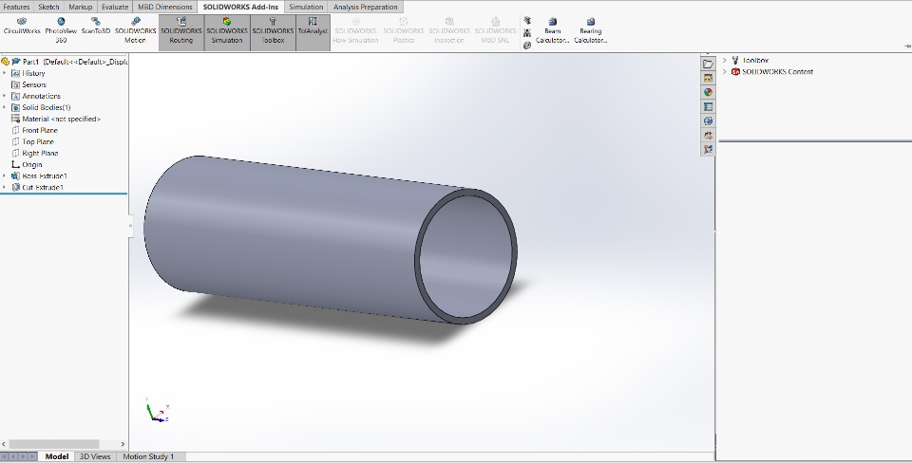The height and width of the screenshot is (463, 912).
Task: Click feature tree horizontal scrollbar right arrow
Action: tap(123, 444)
